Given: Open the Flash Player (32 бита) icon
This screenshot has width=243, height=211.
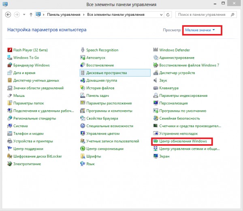Looking at the screenshot, I should pyautogui.click(x=10, y=50).
